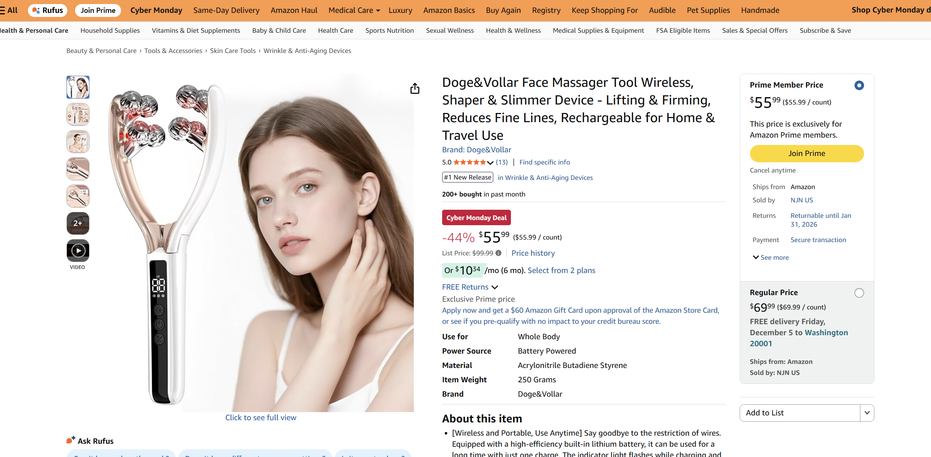Screen dimensions: 931x457
Task: Open the Price history link
Action: pos(533,253)
